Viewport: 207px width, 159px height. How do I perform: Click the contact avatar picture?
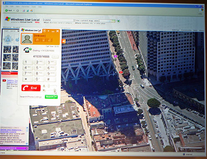coord(27,39)
